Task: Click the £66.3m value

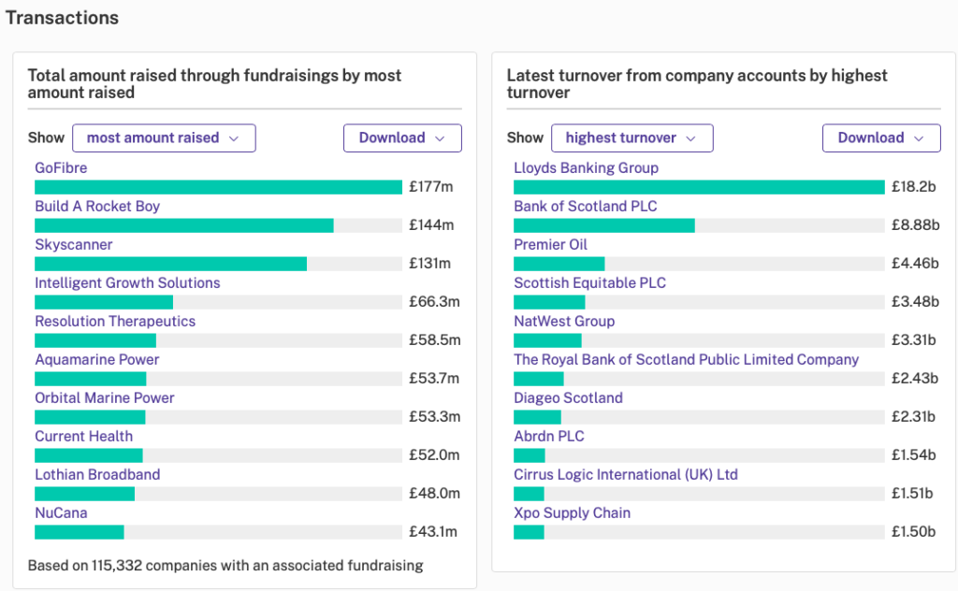Action: pyautogui.click(x=434, y=302)
